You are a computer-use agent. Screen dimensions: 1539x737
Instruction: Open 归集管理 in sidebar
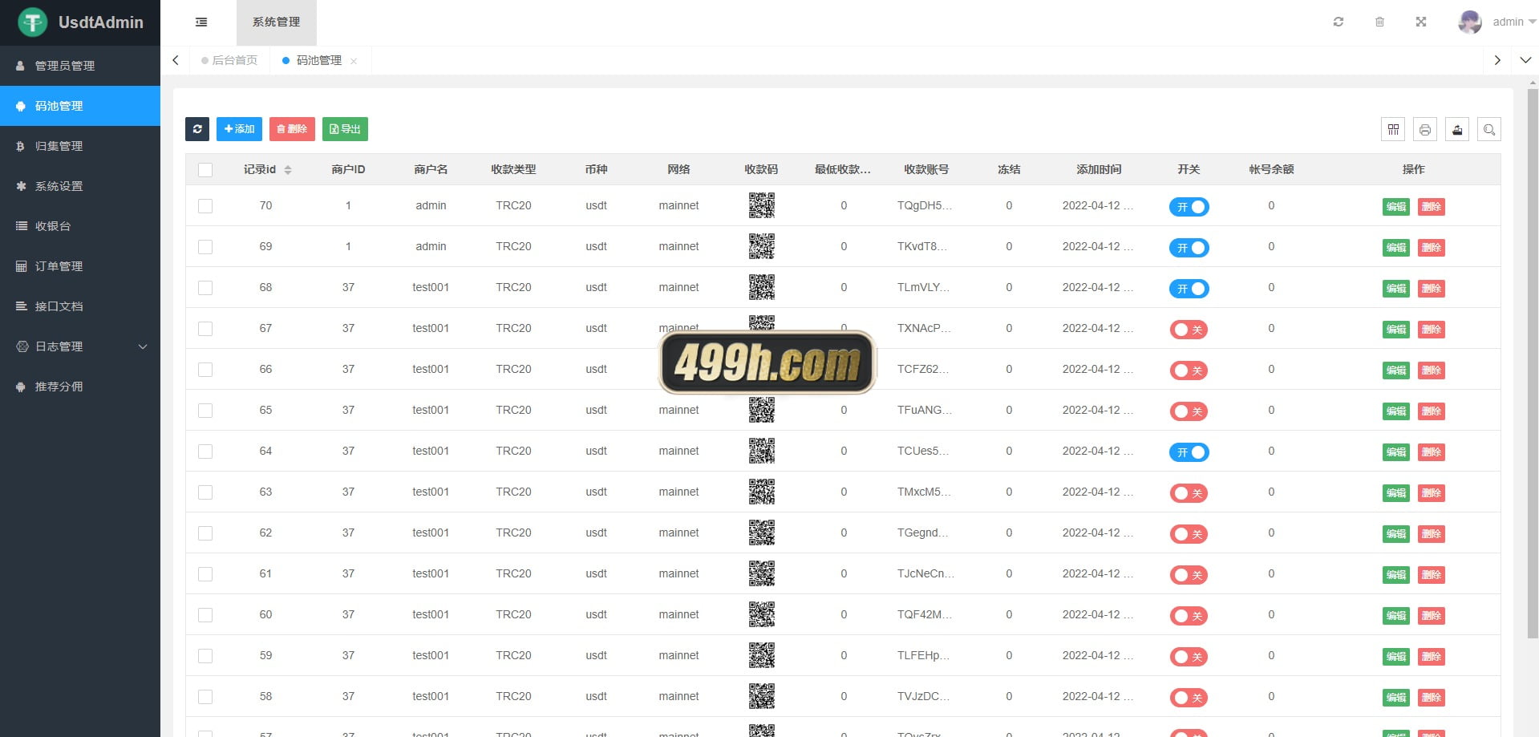(80, 146)
